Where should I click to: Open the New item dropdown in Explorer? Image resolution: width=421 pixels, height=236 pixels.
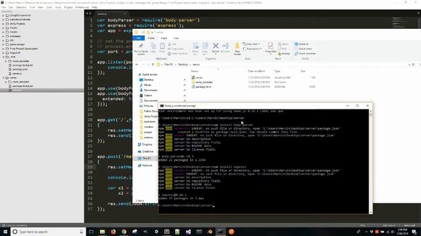point(251,44)
